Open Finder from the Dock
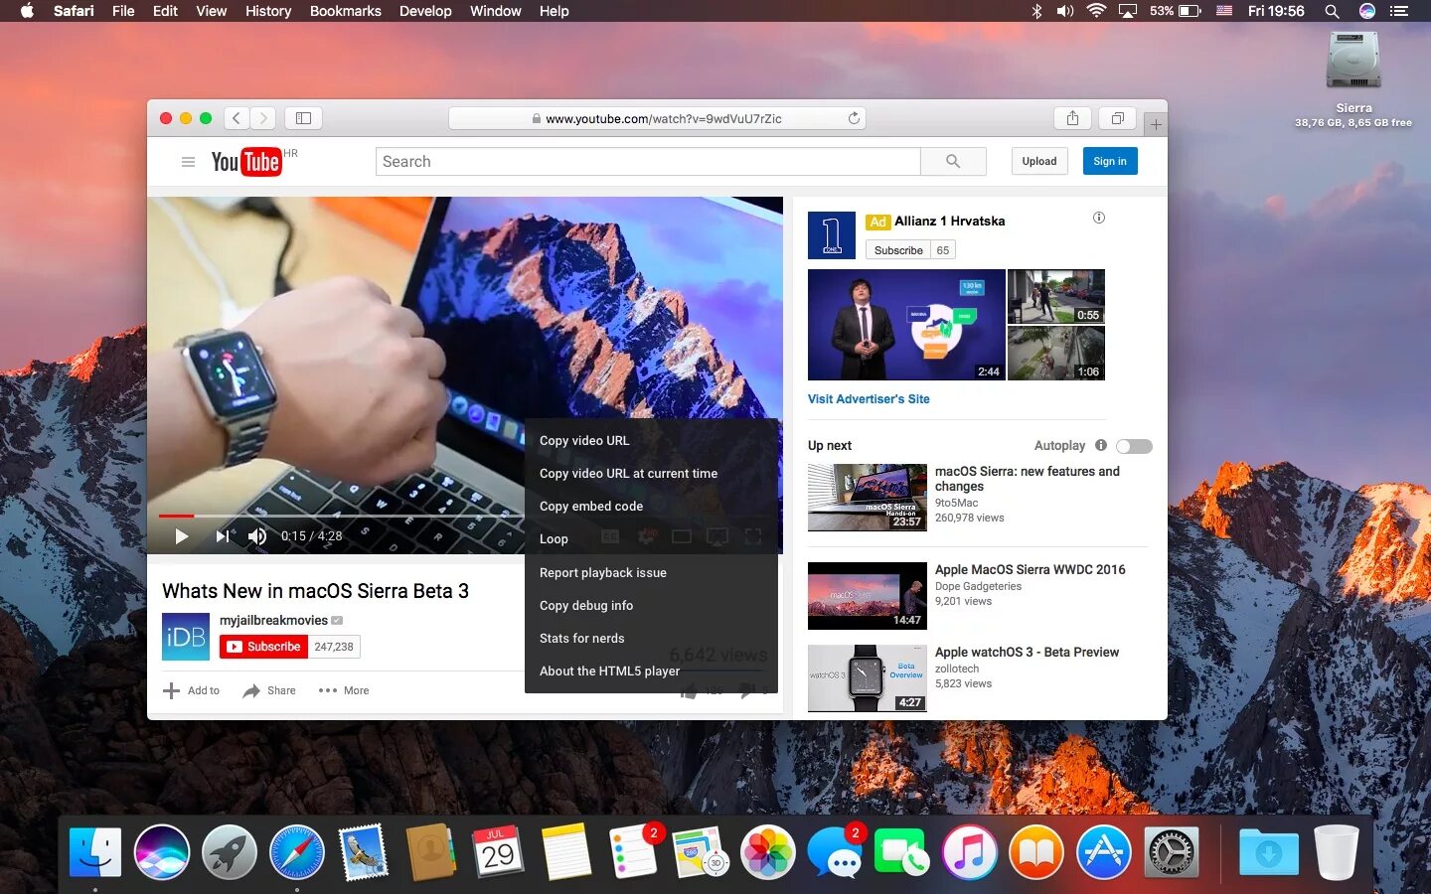Image resolution: width=1431 pixels, height=894 pixels. point(95,852)
